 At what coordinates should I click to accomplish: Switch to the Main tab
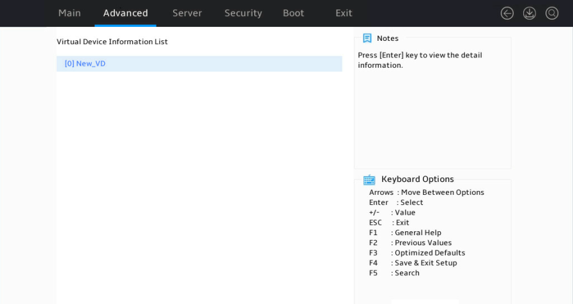(70, 13)
